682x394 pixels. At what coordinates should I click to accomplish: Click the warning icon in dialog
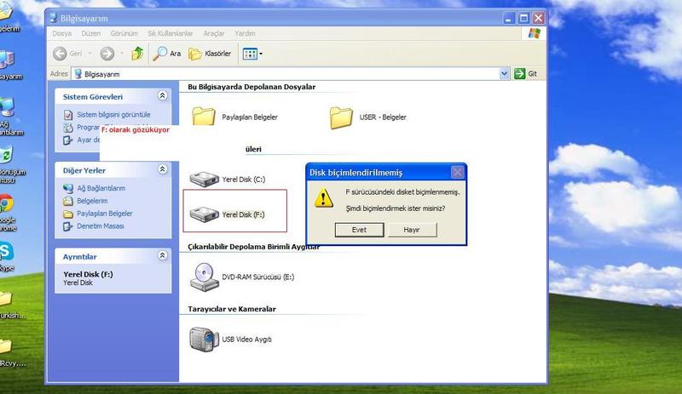(324, 198)
